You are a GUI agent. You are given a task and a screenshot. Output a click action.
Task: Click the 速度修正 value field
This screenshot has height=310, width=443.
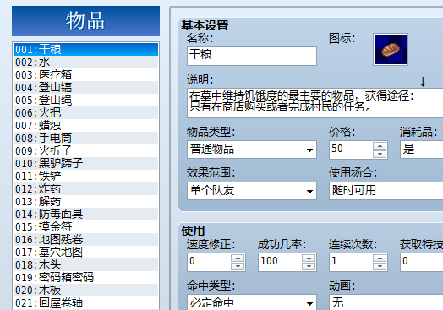(x=209, y=262)
